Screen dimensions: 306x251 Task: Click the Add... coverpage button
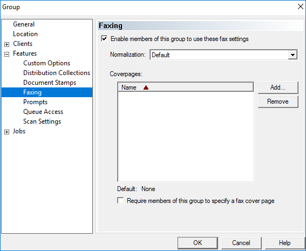coord(278,87)
